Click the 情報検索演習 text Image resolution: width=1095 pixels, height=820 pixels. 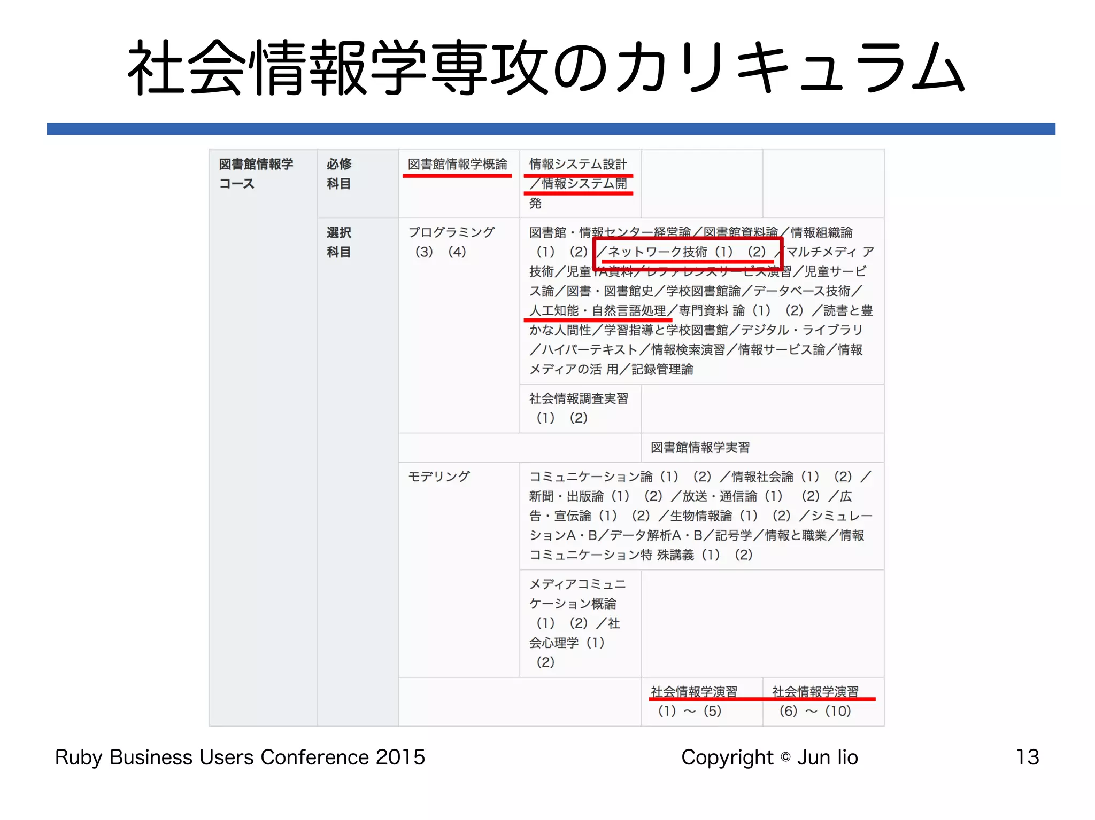pyautogui.click(x=688, y=349)
